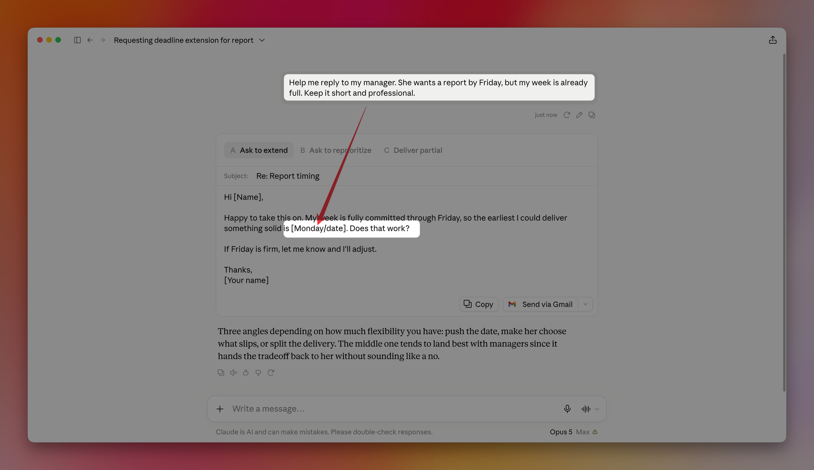Expand the voice mode chevron in the message box
814x470 pixels.
pyautogui.click(x=597, y=409)
